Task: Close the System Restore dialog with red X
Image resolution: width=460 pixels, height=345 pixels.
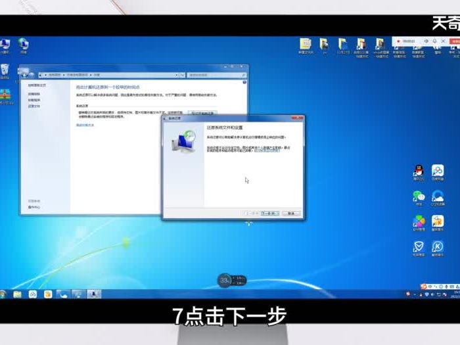Action: coord(297,118)
